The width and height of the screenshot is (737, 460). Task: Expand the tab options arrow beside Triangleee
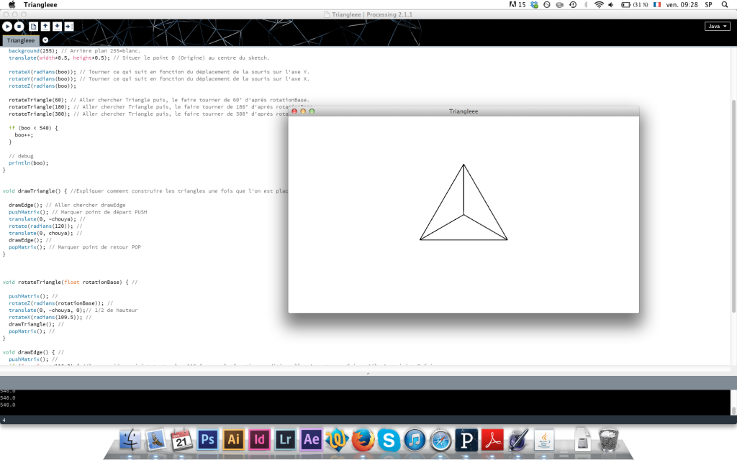click(x=45, y=40)
